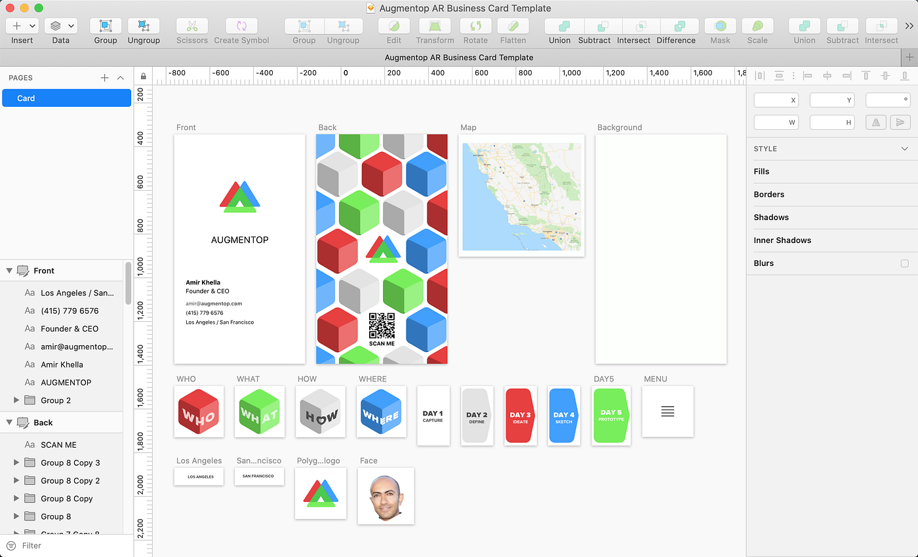The width and height of the screenshot is (918, 557).
Task: Click the Mask toolbar icon
Action: click(720, 26)
